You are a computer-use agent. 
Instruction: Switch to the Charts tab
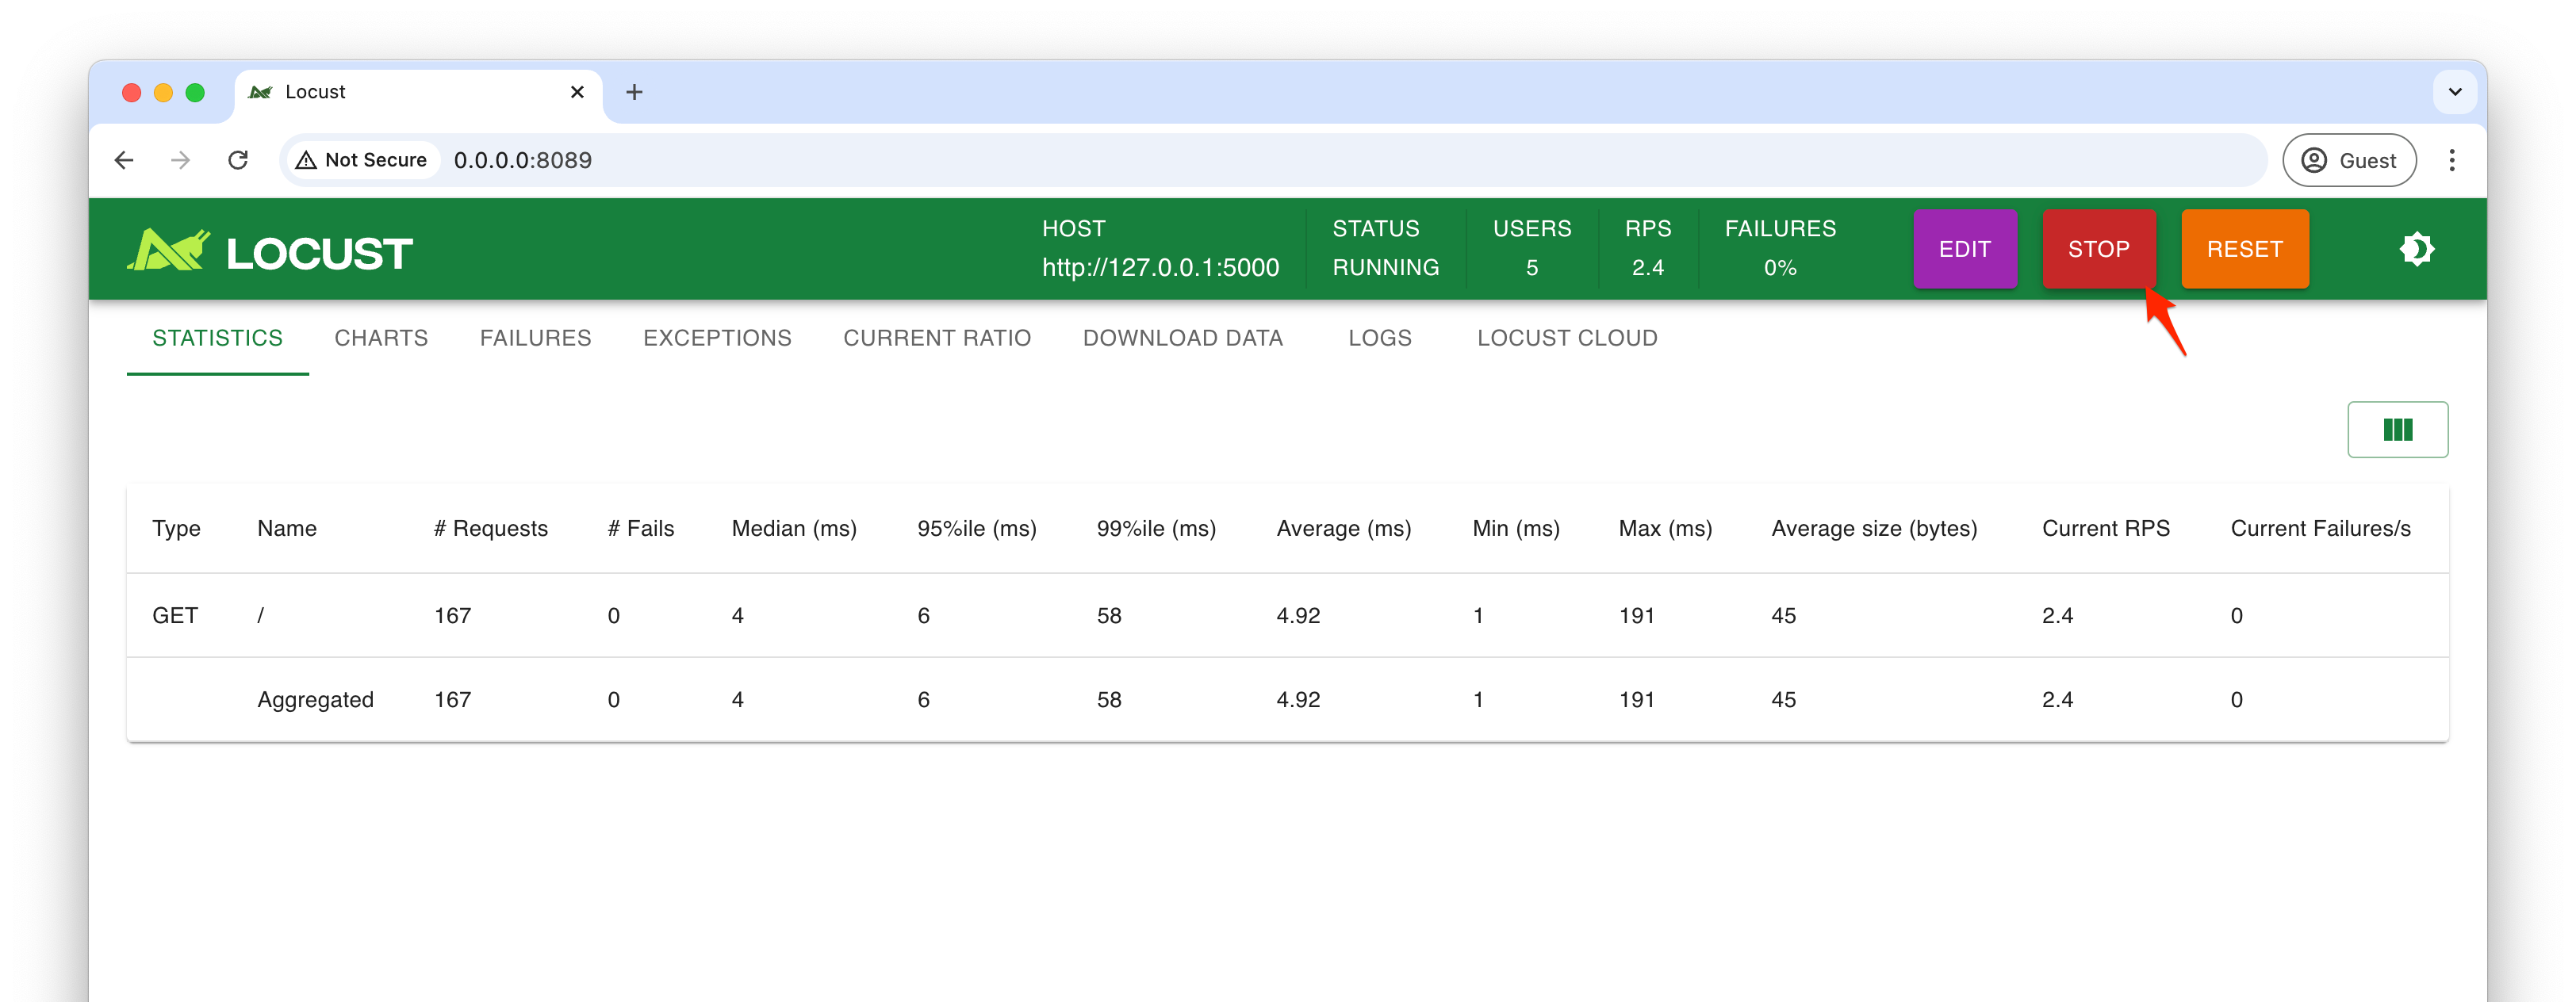(381, 338)
